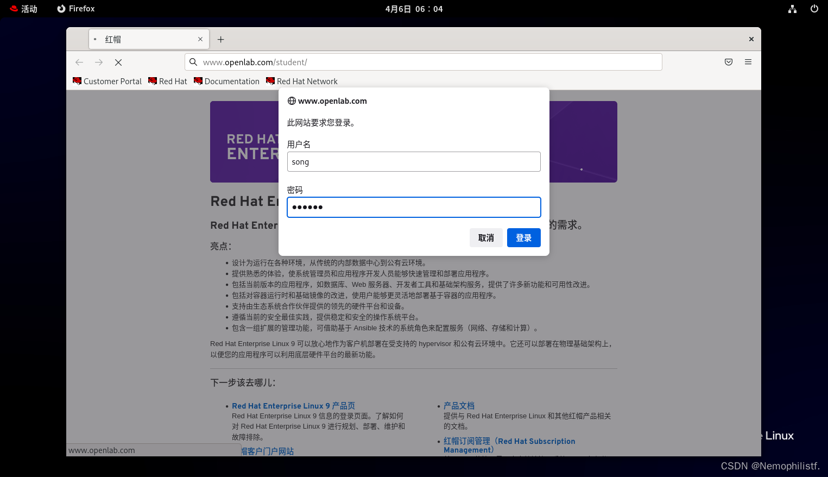Screen dimensions: 828x477
Task: Stop loading the current page
Action: click(118, 62)
